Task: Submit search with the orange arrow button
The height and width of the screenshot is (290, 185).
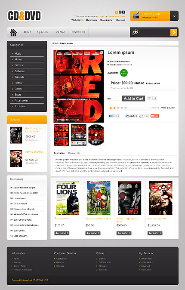Action: click(173, 32)
